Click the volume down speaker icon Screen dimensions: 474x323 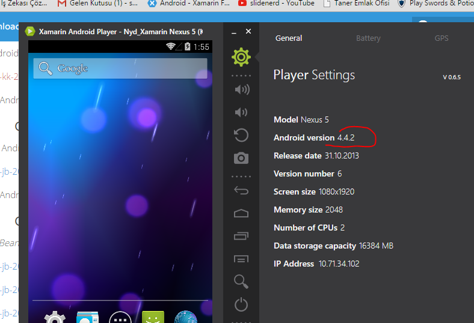[x=241, y=112]
